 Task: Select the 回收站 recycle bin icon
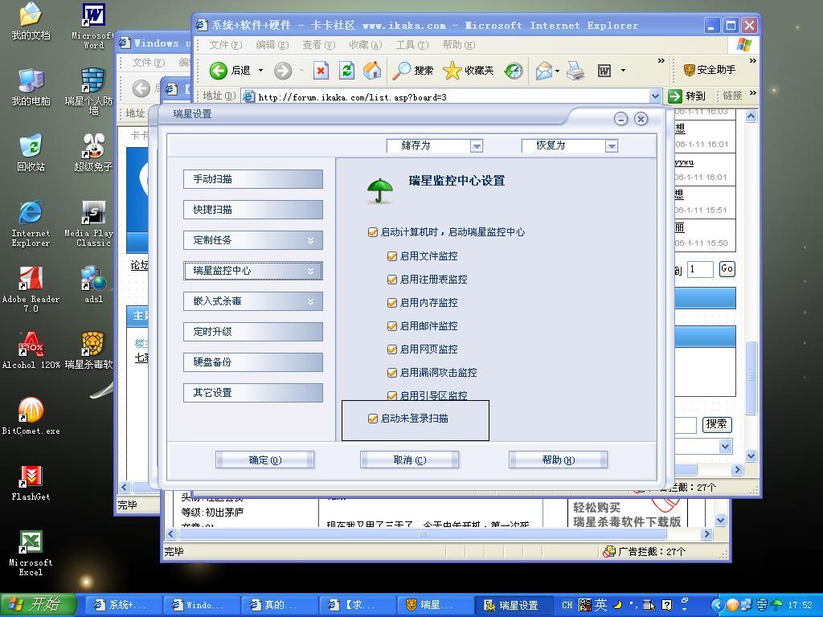coord(31,153)
